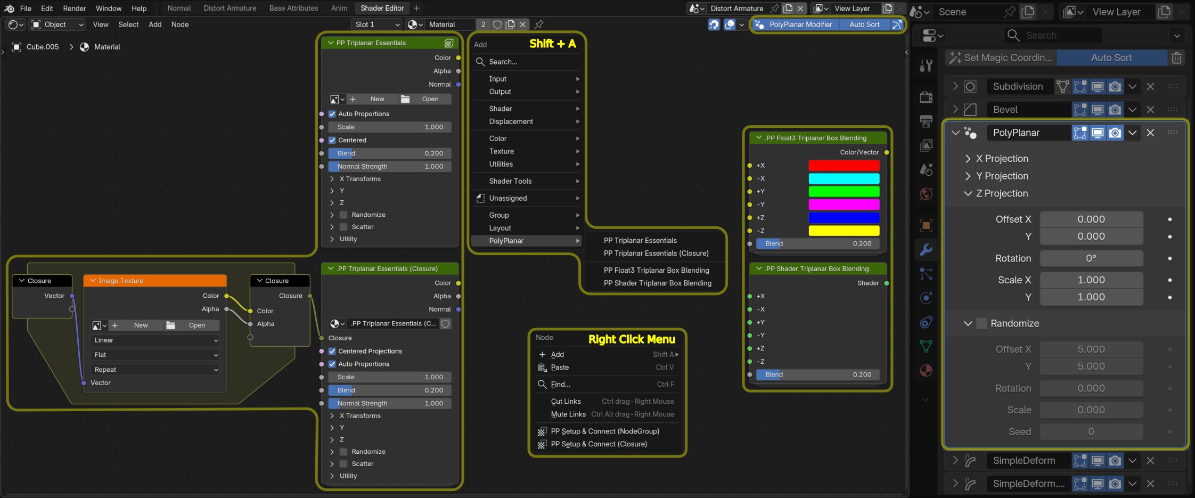Open the Flat projection dropdown
Screen dimensions: 1195x498
coord(155,355)
